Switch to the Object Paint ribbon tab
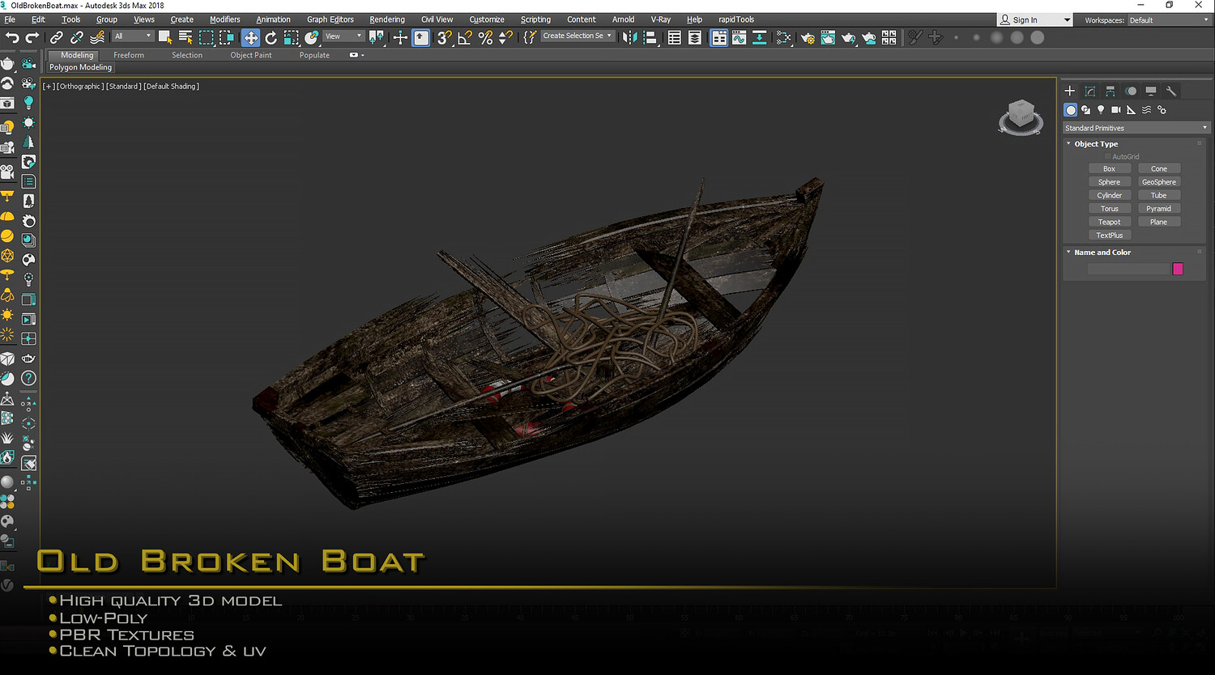The height and width of the screenshot is (675, 1215). point(251,55)
